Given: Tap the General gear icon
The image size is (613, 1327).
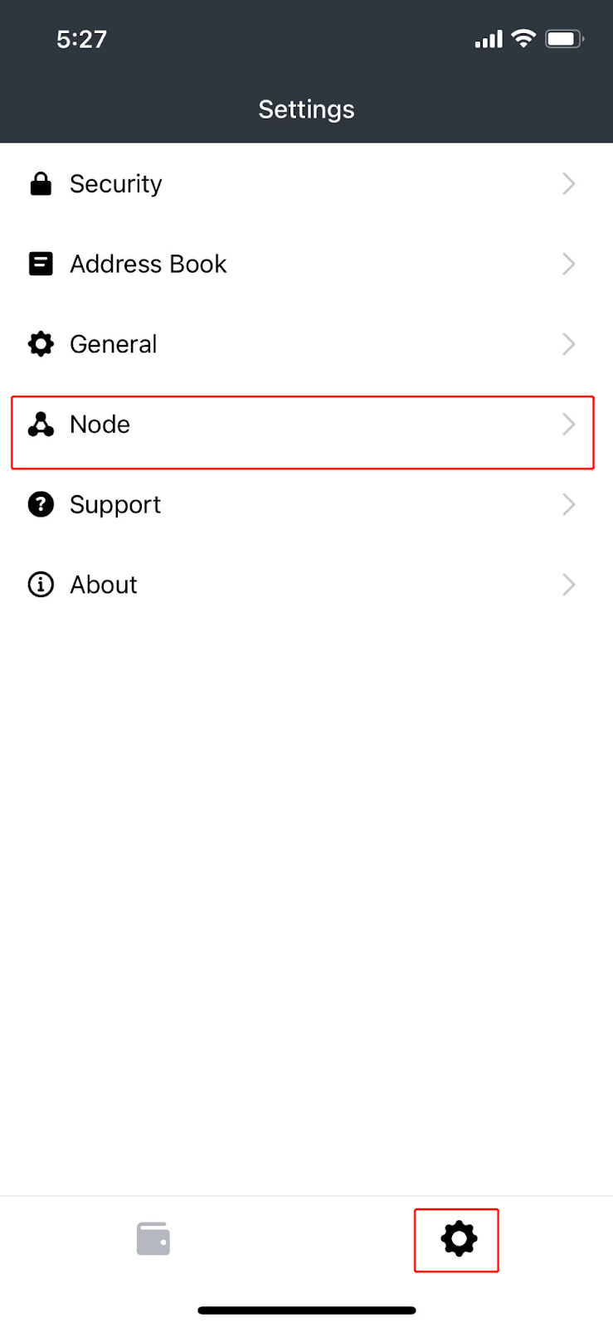Looking at the screenshot, I should (x=41, y=343).
